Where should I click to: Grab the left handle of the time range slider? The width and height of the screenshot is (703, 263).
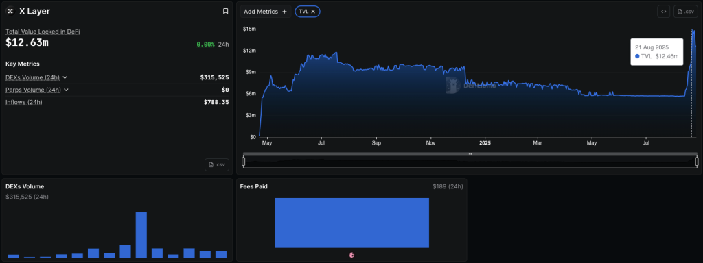244,161
